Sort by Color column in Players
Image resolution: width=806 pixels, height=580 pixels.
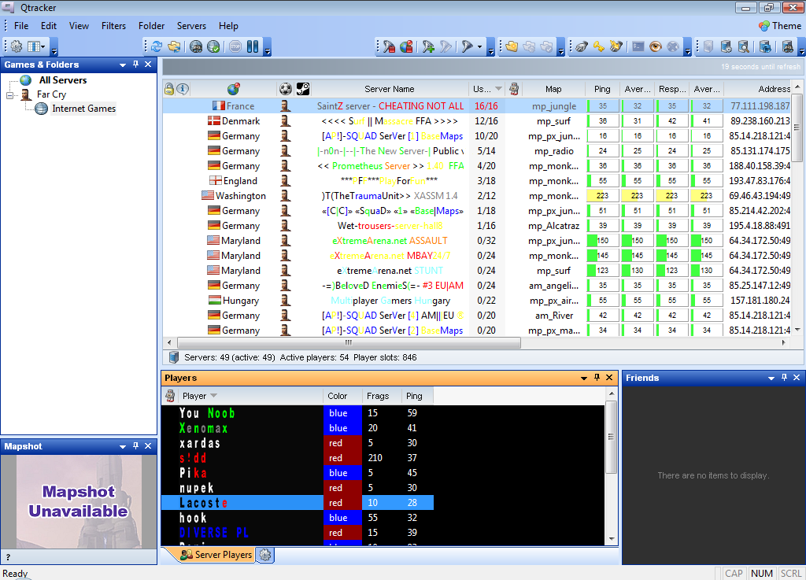[342, 396]
